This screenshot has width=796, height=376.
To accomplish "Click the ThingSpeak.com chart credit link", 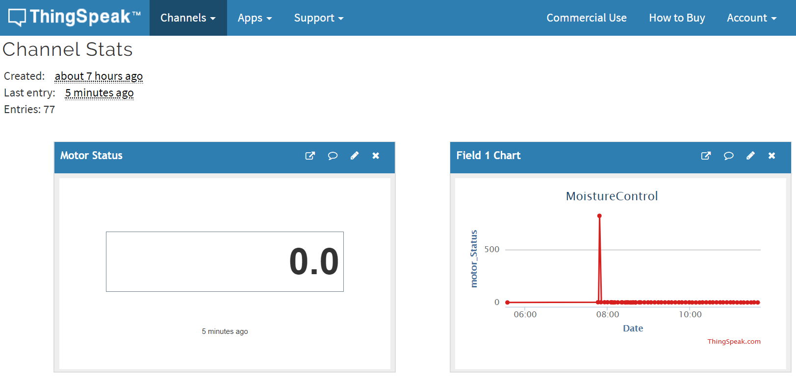I will 734,341.
